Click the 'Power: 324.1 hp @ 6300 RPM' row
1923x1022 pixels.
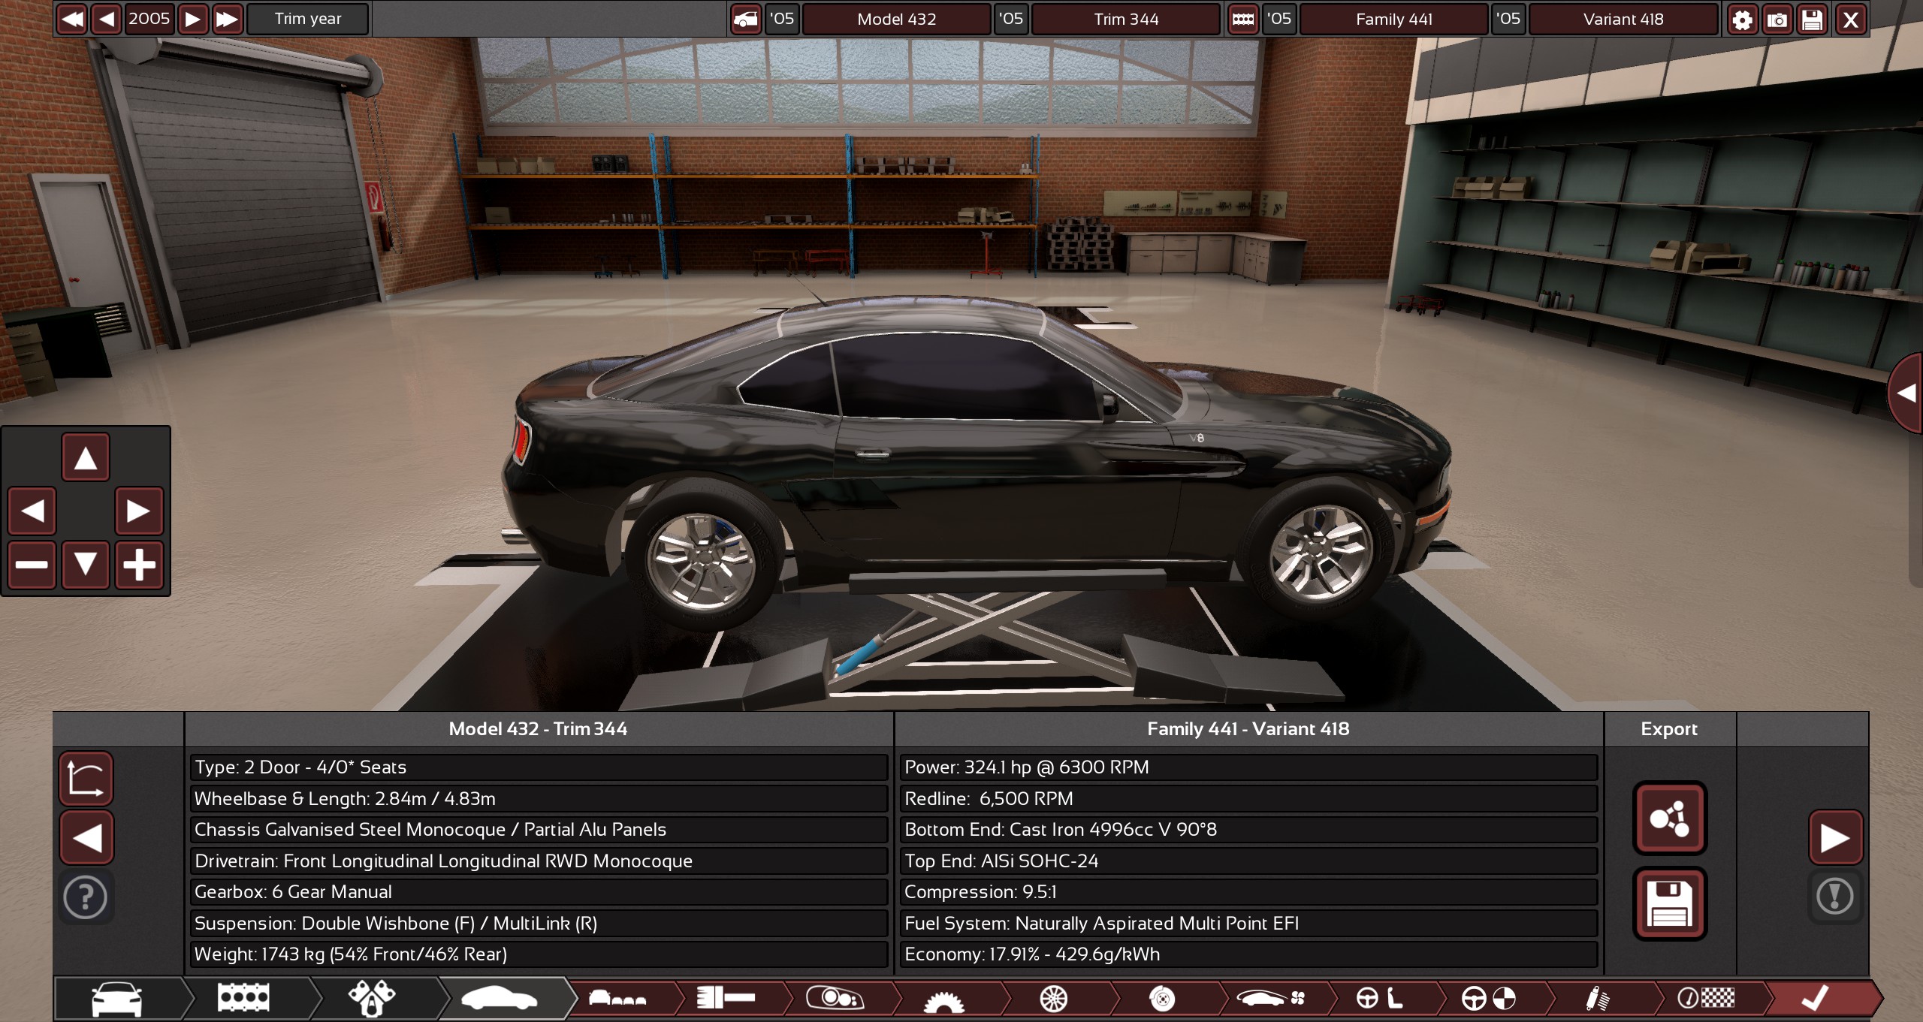[1248, 767]
